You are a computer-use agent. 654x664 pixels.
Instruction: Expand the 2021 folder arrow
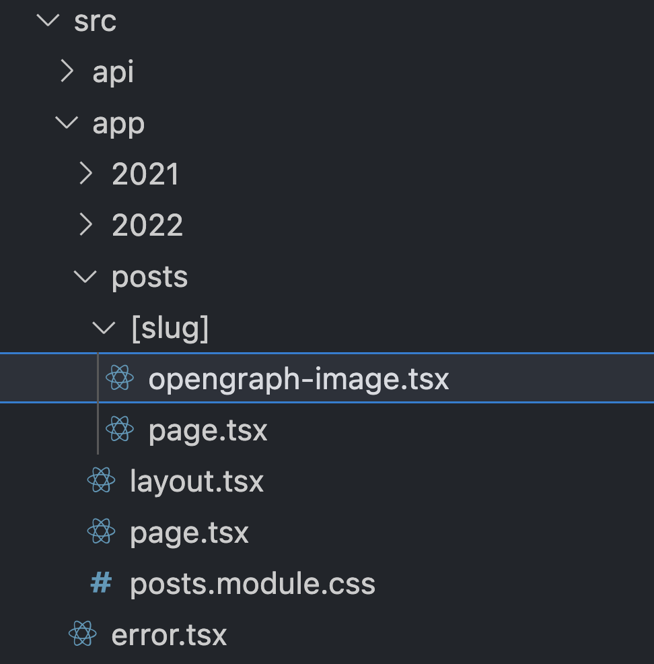[86, 174]
